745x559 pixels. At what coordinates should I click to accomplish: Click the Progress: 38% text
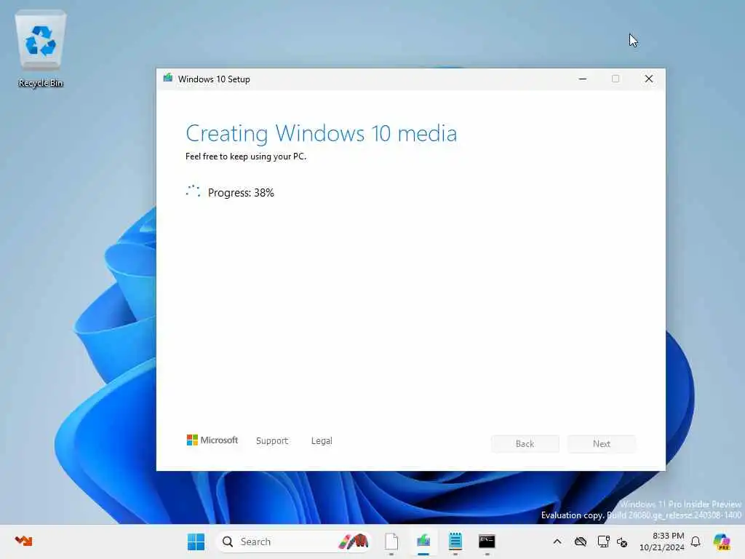(241, 192)
